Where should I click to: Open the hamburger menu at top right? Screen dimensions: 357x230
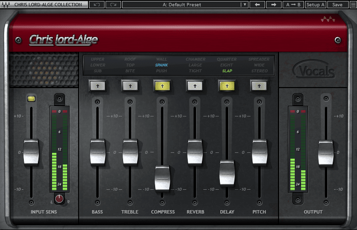coord(353,4)
